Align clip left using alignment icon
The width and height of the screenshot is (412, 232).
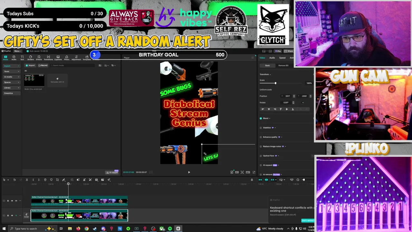coord(263,109)
